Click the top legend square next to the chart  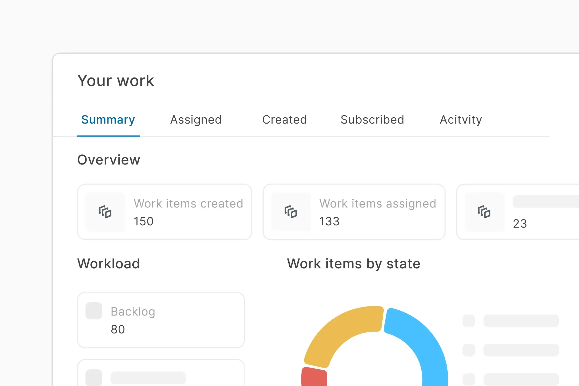coord(469,321)
